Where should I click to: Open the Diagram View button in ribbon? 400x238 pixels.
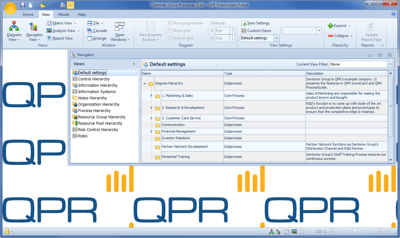(14, 31)
